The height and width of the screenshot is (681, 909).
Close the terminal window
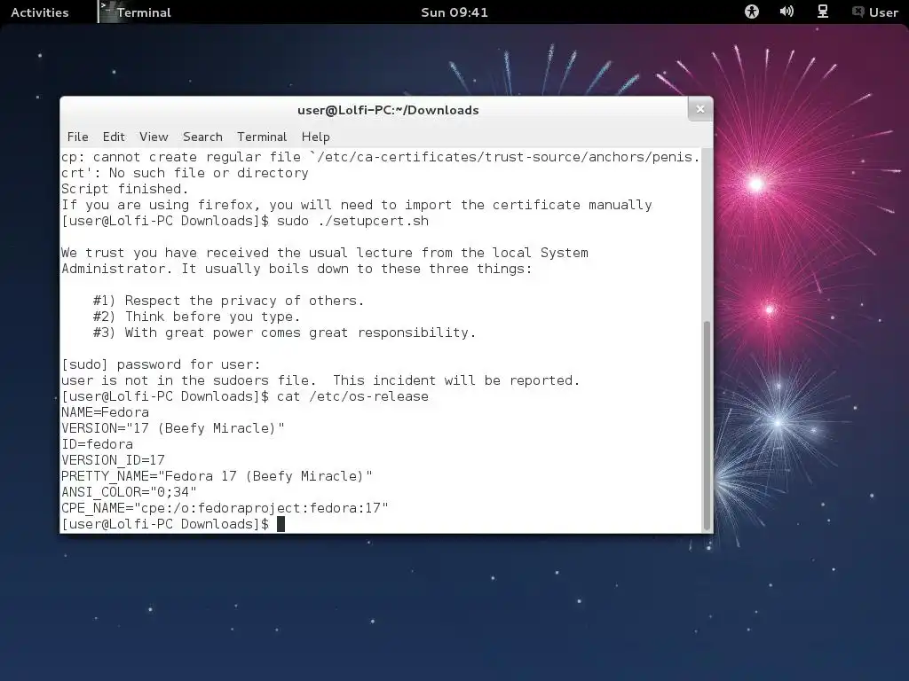pyautogui.click(x=700, y=109)
